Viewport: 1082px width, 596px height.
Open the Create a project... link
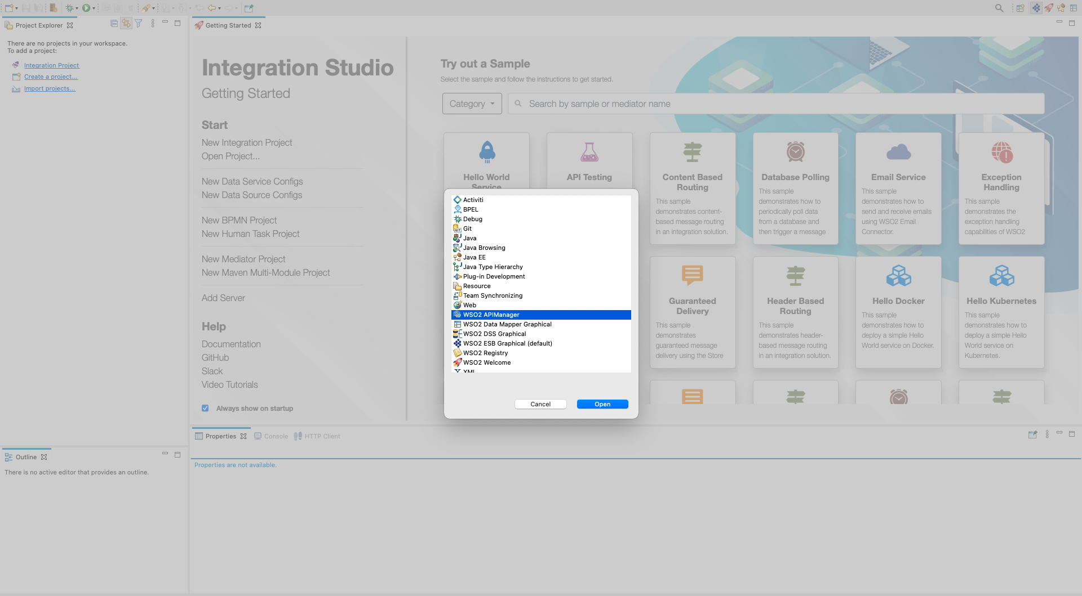click(x=50, y=77)
